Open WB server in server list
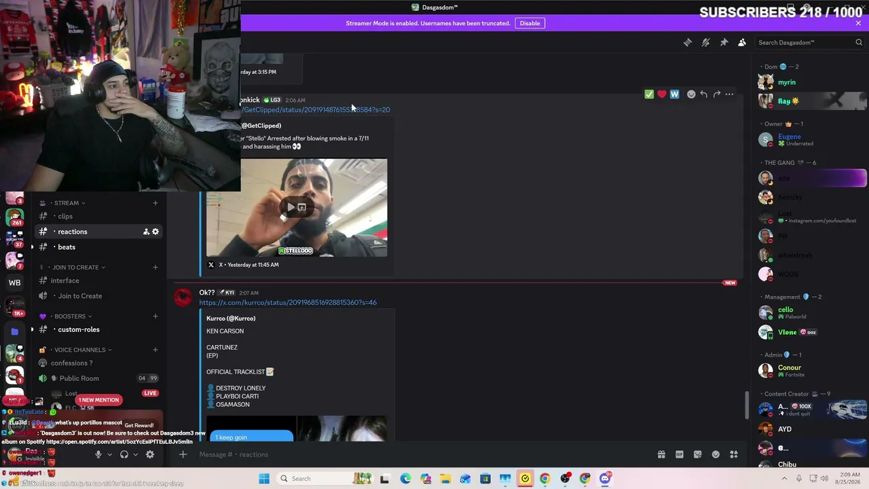The height and width of the screenshot is (489, 869). (14, 283)
